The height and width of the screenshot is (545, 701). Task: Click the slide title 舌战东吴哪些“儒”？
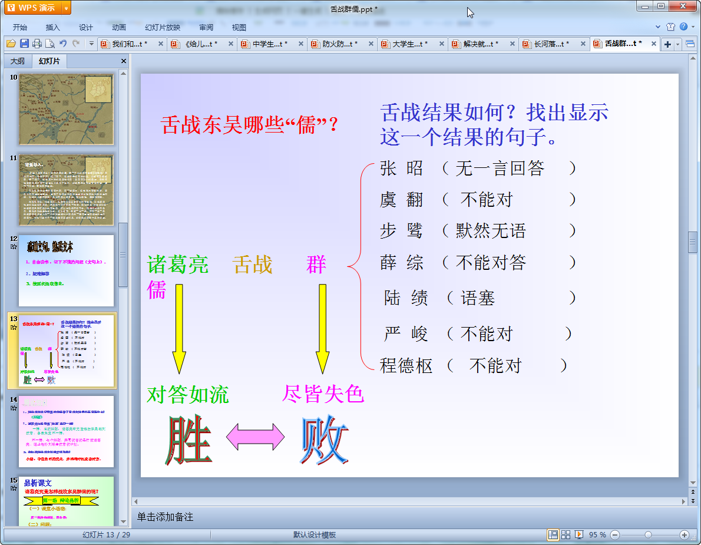pyautogui.click(x=249, y=125)
